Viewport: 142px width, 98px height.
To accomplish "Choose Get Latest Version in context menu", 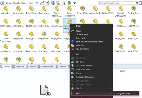I will [92, 66].
